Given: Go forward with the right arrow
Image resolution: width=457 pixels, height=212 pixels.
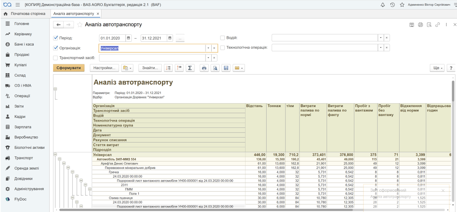Looking at the screenshot, I should click(x=68, y=25).
